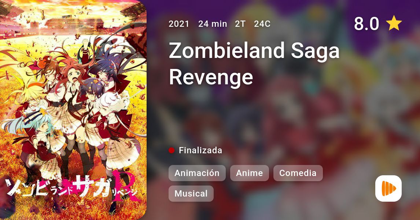
Task: Open the anime poster thumbnail
Action: [73, 110]
